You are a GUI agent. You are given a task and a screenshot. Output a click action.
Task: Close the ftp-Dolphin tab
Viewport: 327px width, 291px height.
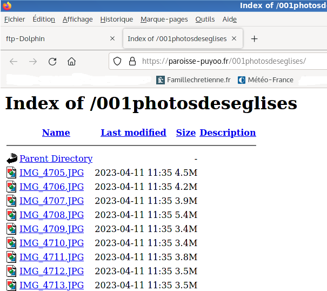[x=112, y=39]
